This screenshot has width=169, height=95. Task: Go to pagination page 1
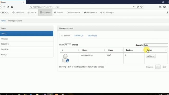[158, 67]
